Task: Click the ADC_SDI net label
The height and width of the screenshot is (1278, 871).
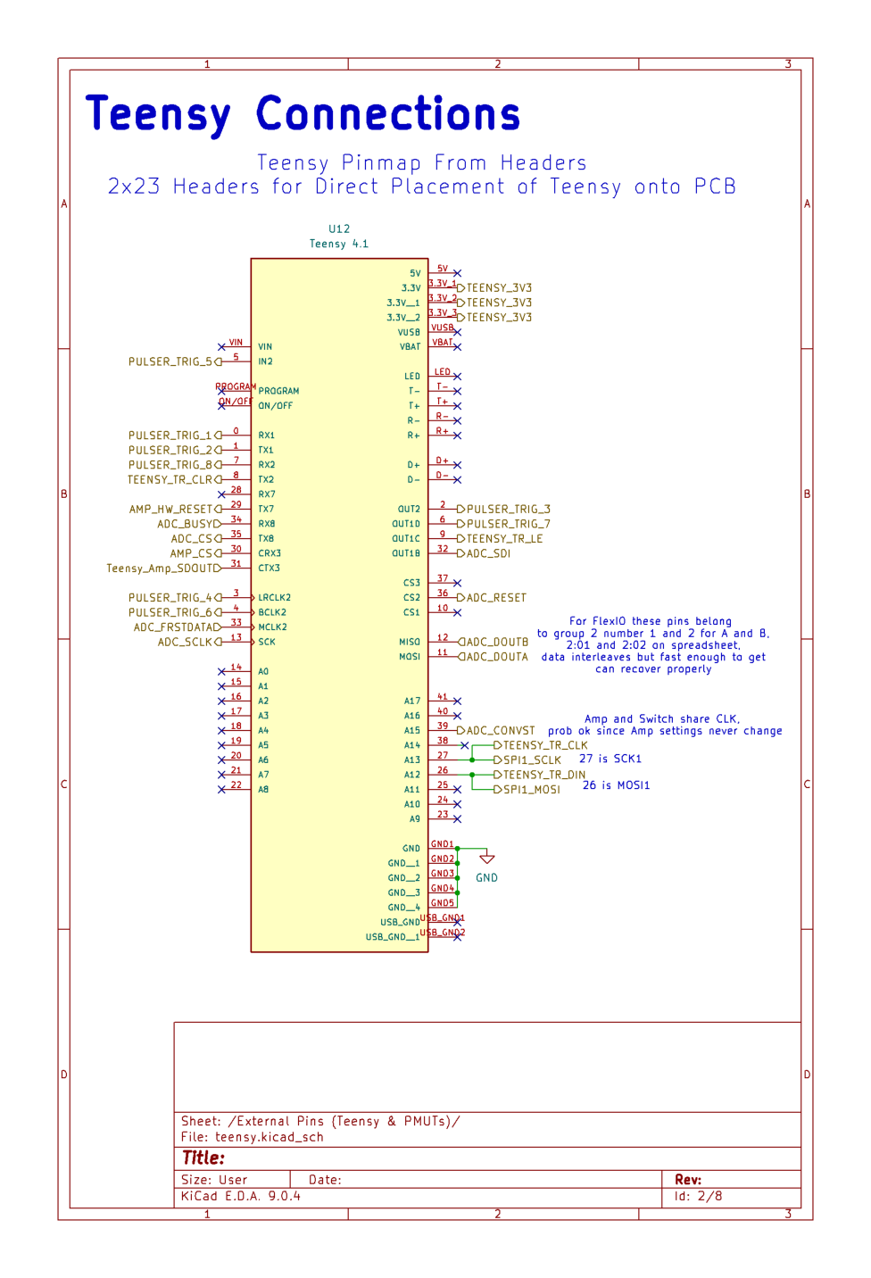Action: click(x=485, y=553)
